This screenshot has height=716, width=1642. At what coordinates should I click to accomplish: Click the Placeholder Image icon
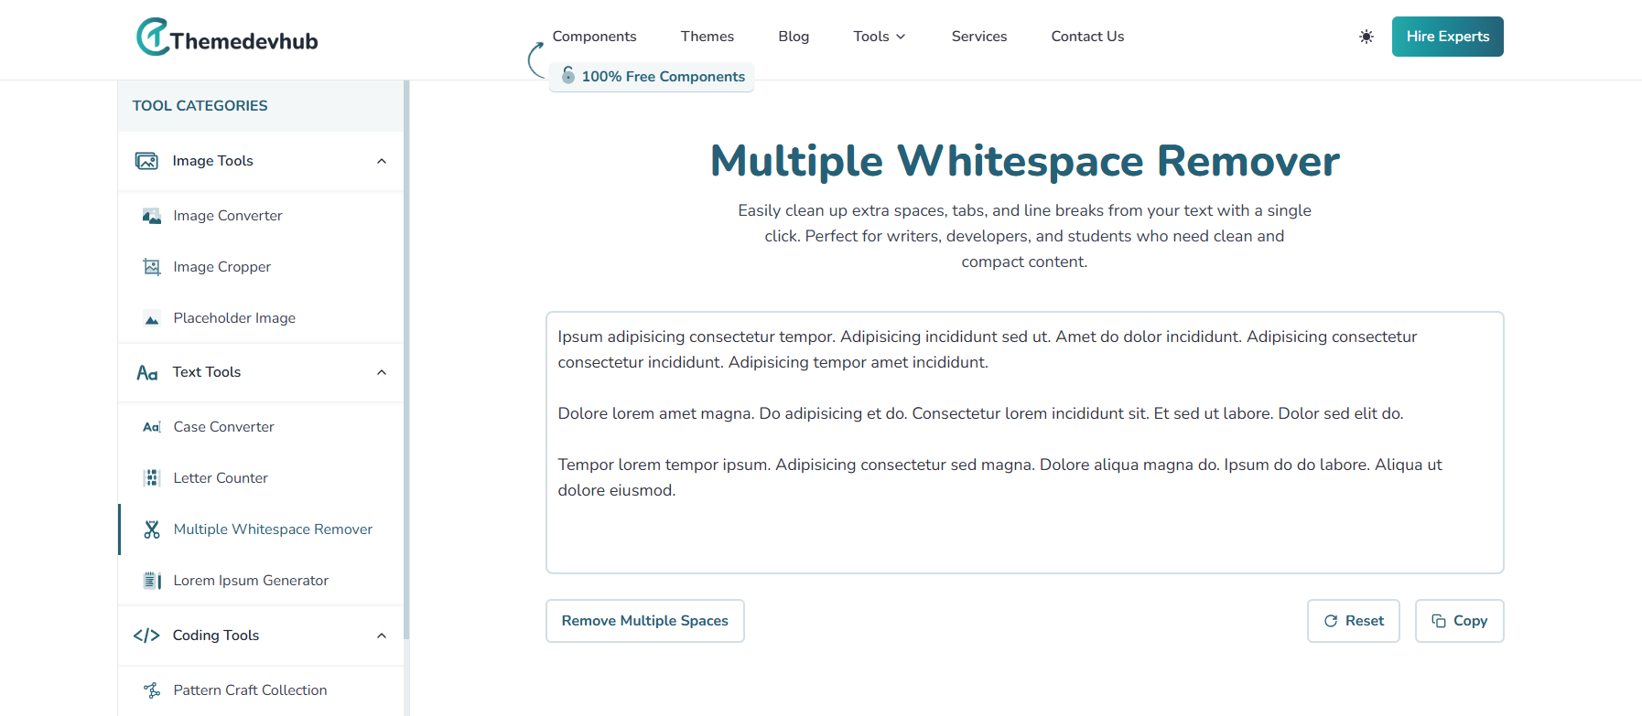152,318
